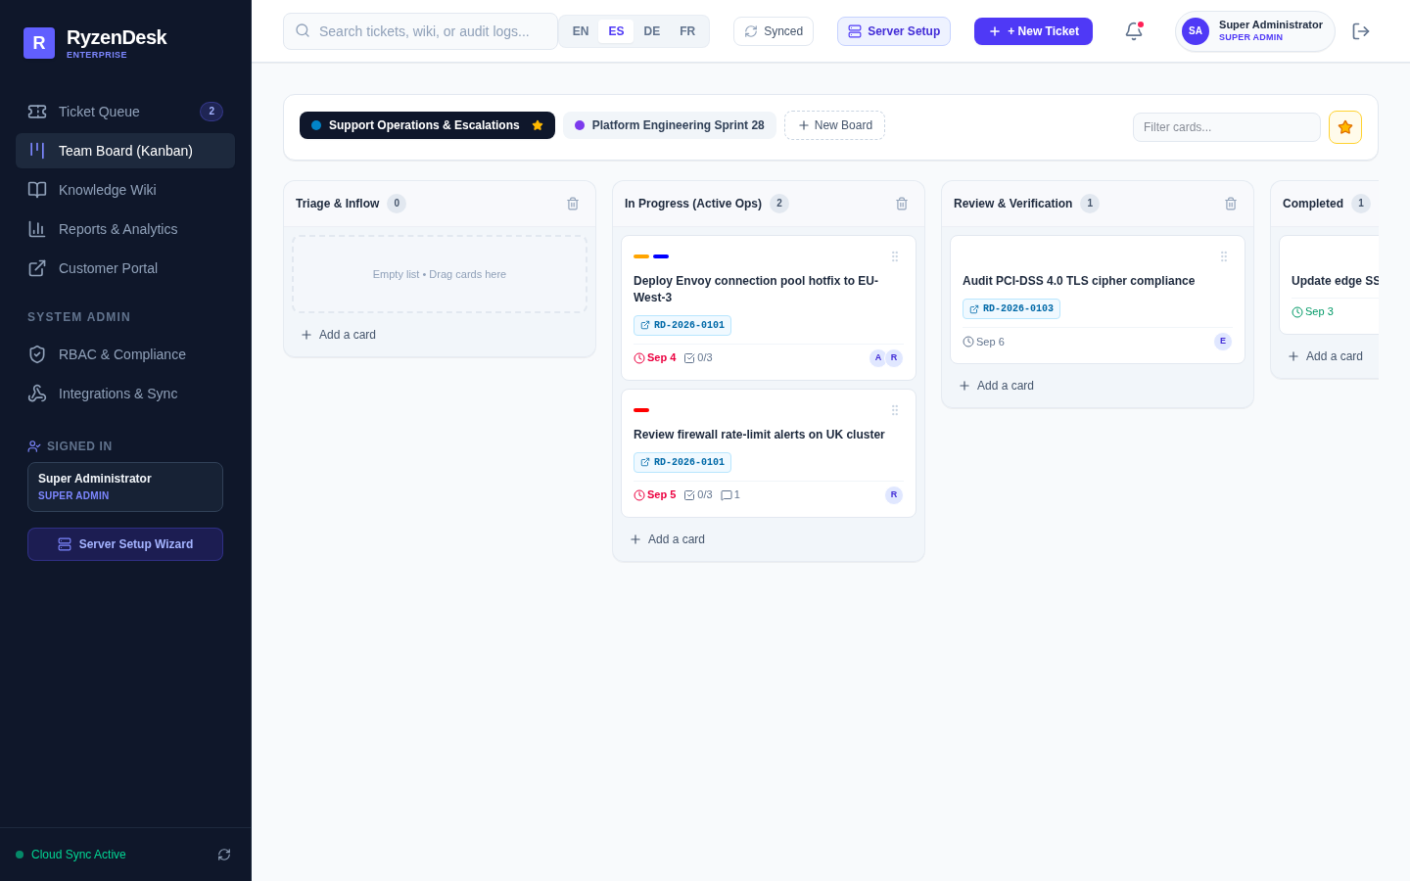Open Integrations & Sync
1410x881 pixels.
125,394
